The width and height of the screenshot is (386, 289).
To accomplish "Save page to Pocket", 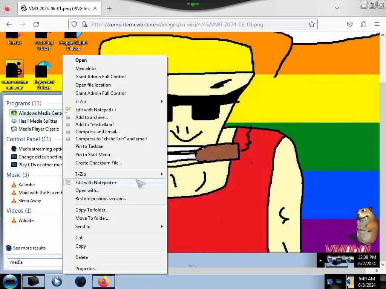I will point(349,24).
